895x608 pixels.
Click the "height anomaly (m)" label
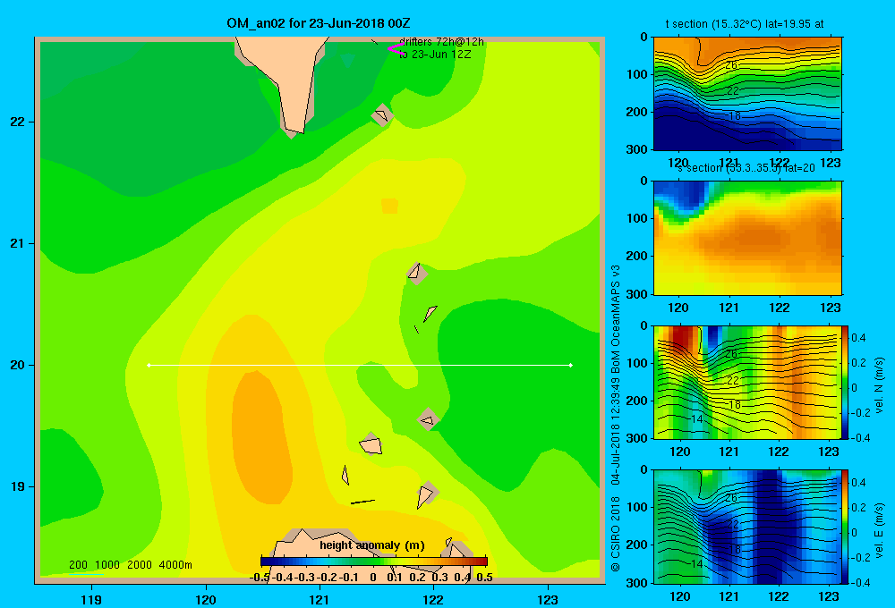(x=372, y=545)
